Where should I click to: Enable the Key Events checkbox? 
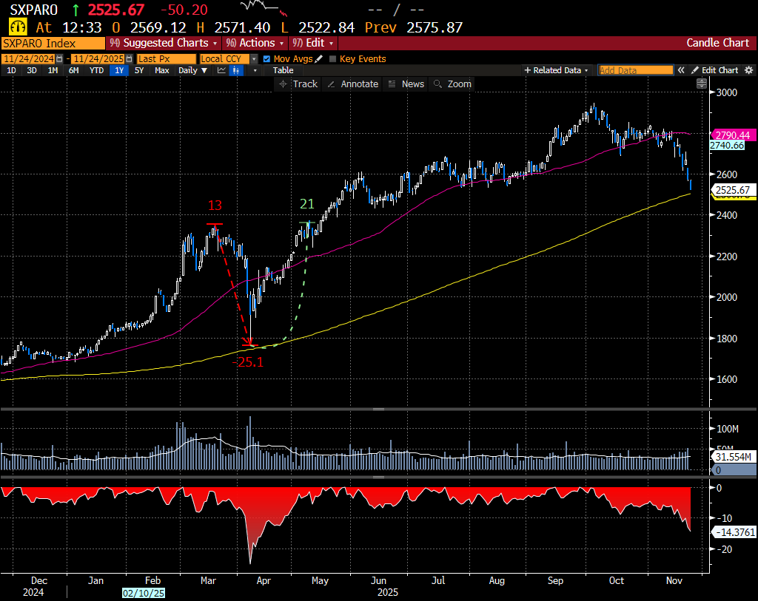332,59
